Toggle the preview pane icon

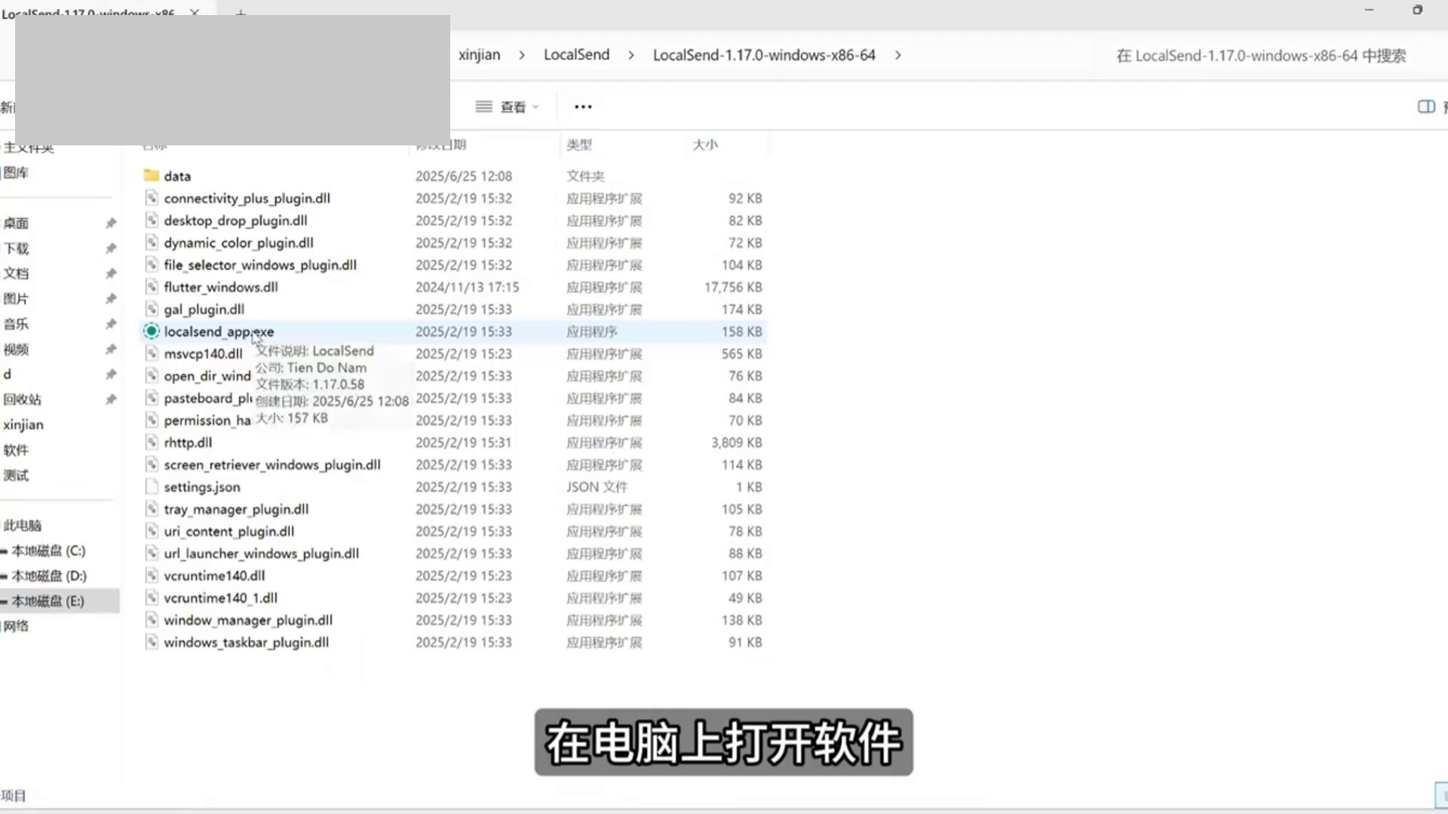coord(1426,107)
